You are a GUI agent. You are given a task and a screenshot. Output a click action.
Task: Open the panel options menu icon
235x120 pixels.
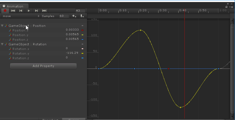tap(231, 7)
